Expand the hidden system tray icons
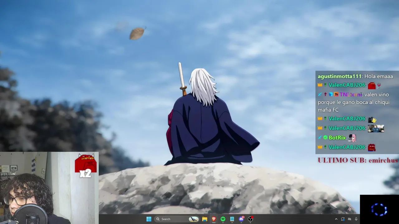Image resolution: width=399 pixels, height=224 pixels. (336, 219)
